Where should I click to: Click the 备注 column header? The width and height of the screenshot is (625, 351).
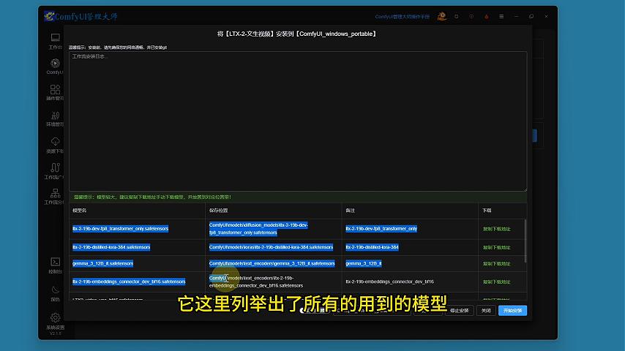(351, 211)
